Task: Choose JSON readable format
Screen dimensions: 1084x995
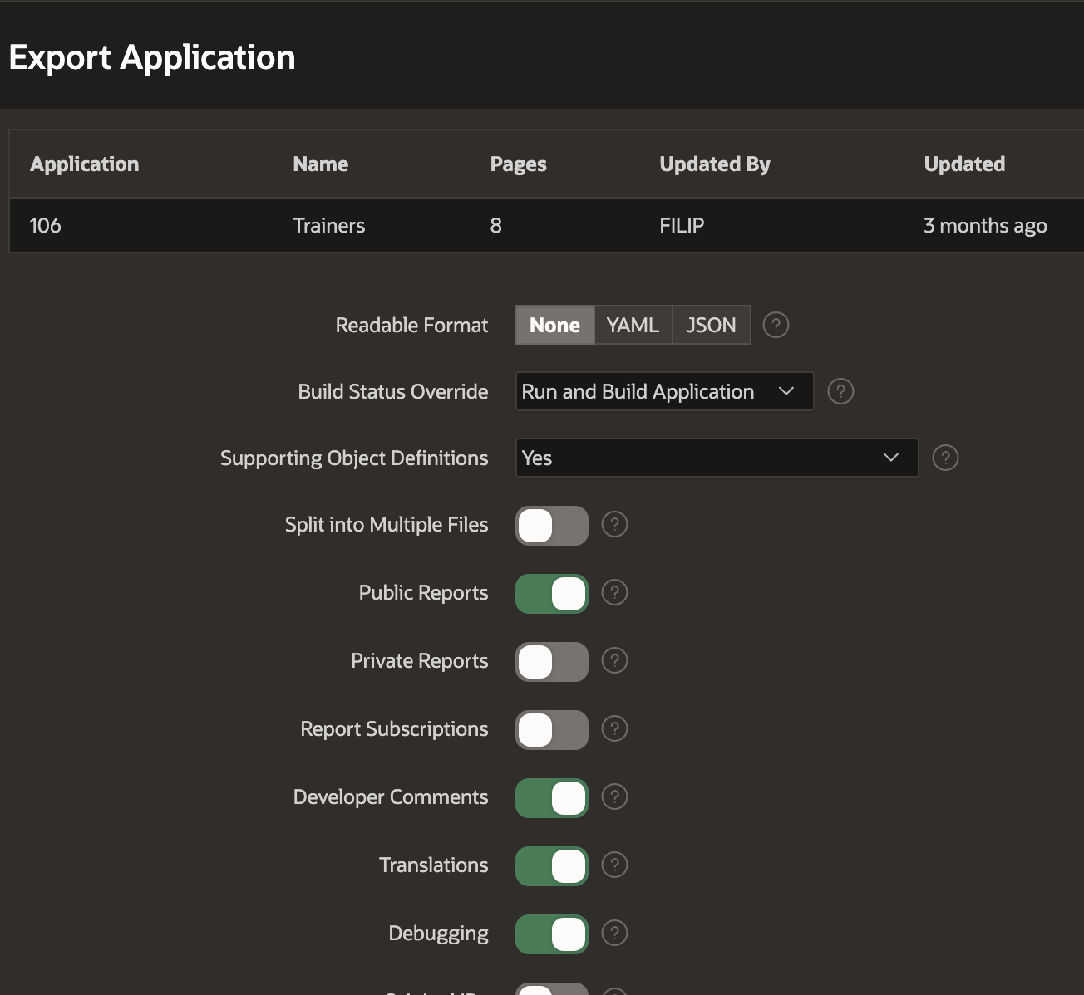Action: pos(711,325)
